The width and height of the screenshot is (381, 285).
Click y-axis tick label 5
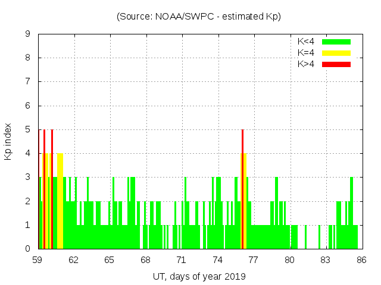pyautogui.click(x=28, y=129)
